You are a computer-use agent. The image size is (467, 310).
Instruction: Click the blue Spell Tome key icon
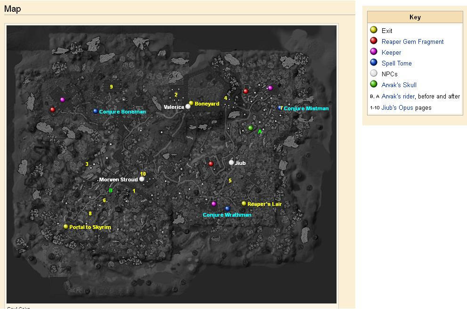tap(374, 62)
